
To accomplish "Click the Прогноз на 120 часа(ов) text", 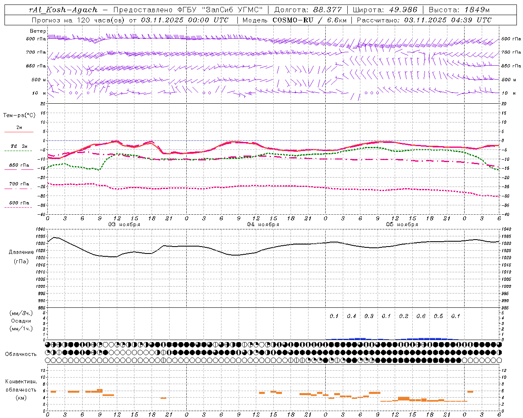I will pyautogui.click(x=78, y=20).
